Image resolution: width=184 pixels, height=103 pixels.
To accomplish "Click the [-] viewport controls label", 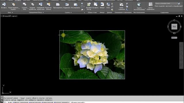I will tap(1, 16).
